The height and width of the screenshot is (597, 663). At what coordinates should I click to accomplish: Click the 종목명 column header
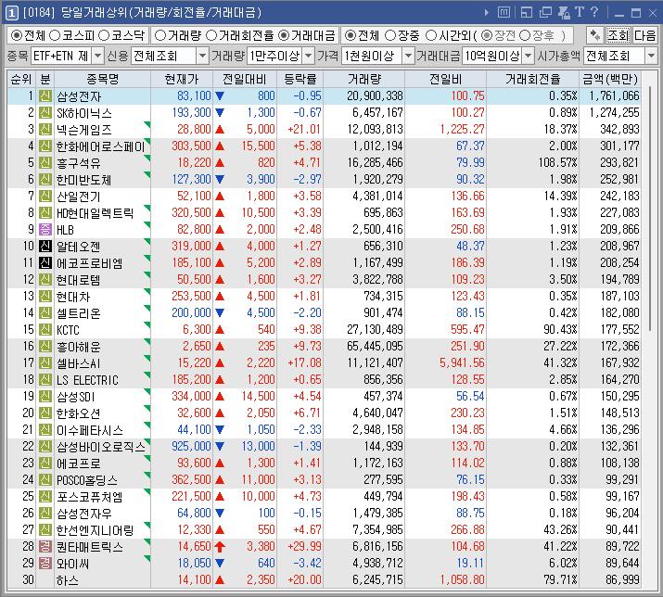coord(102,79)
